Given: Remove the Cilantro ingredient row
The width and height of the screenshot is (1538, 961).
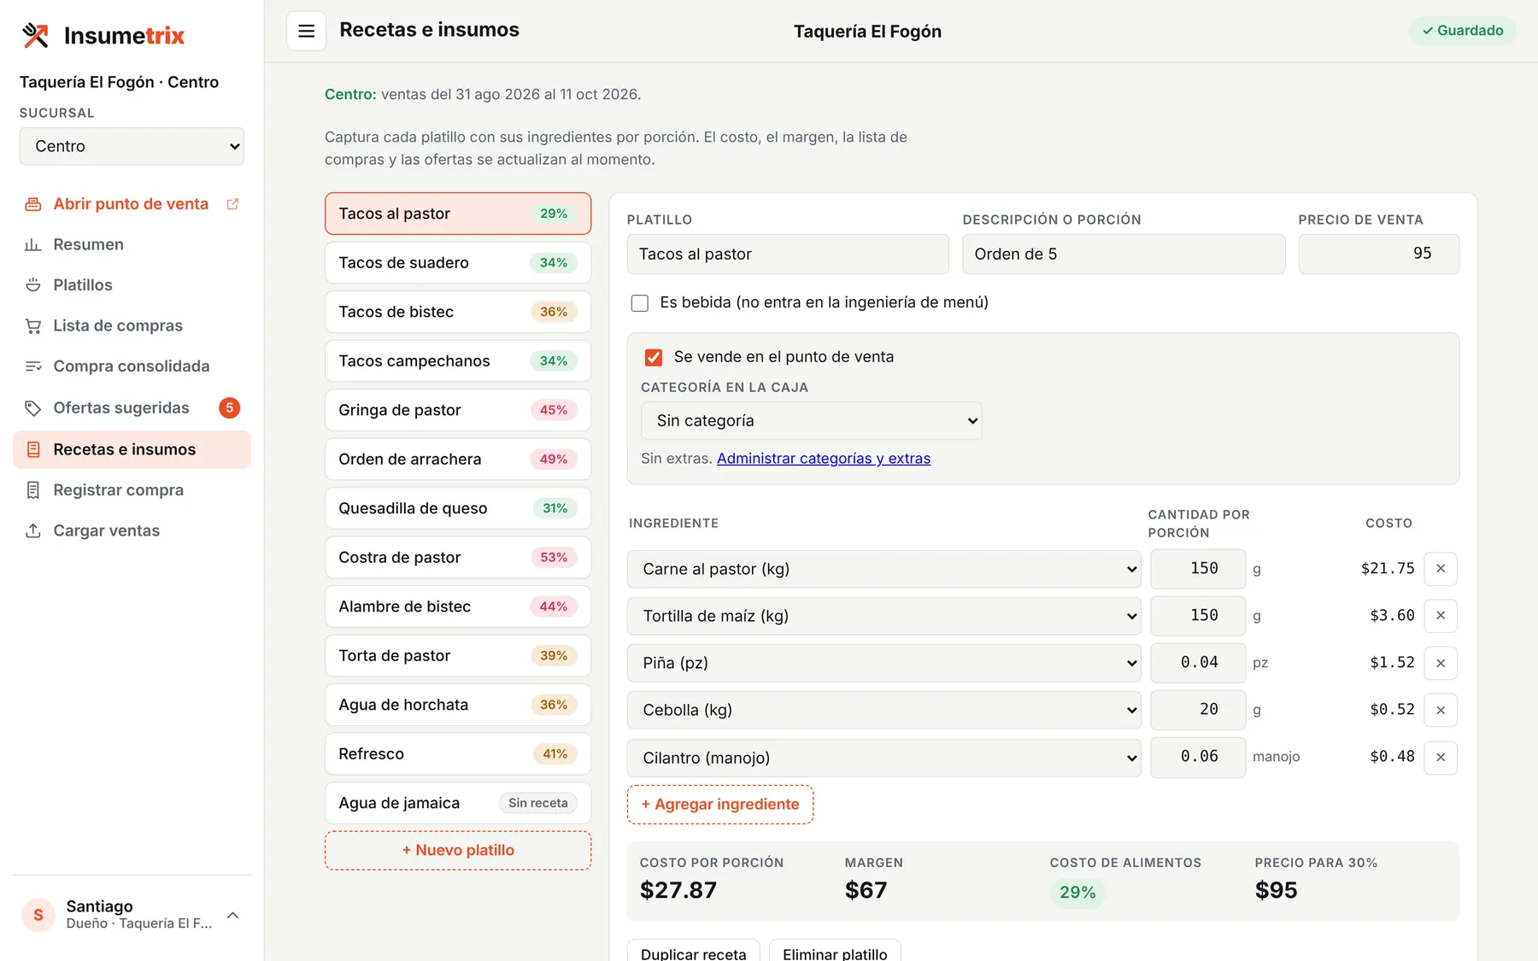Looking at the screenshot, I should [x=1441, y=758].
